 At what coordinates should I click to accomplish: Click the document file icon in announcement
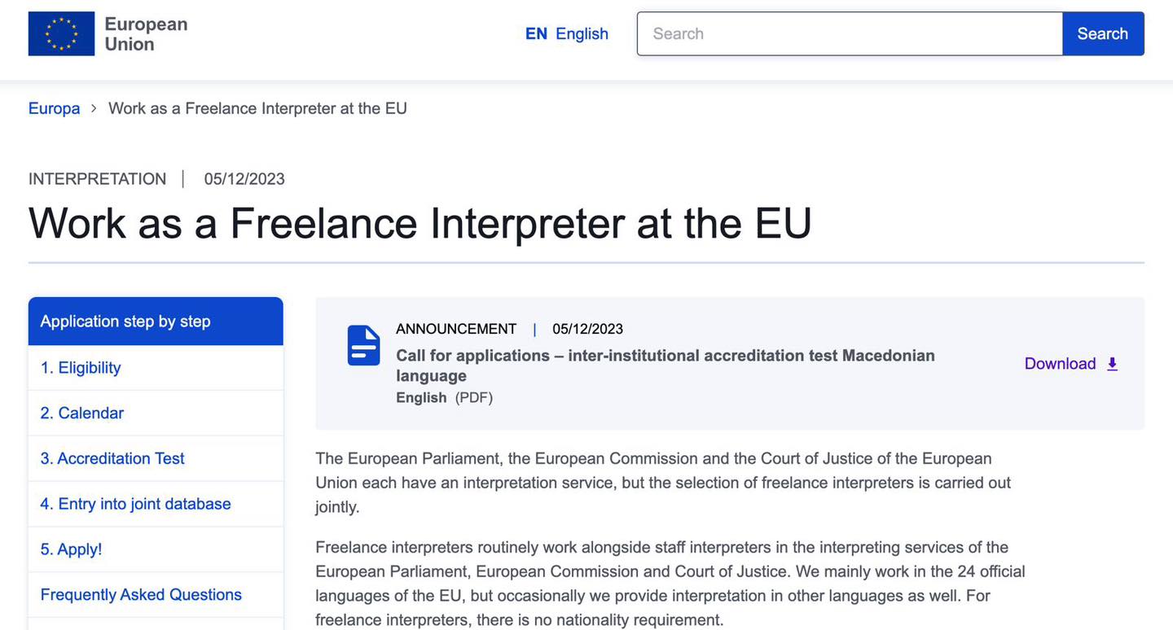[x=363, y=346]
